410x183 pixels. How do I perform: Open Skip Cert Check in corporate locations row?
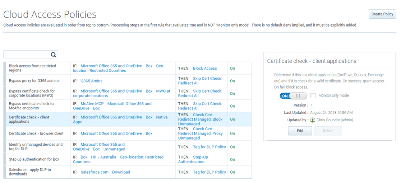(200, 93)
